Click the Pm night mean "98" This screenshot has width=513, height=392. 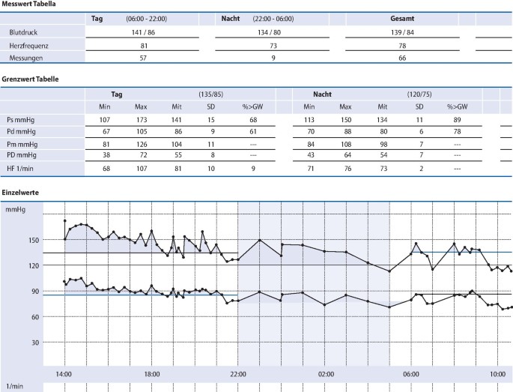point(383,145)
